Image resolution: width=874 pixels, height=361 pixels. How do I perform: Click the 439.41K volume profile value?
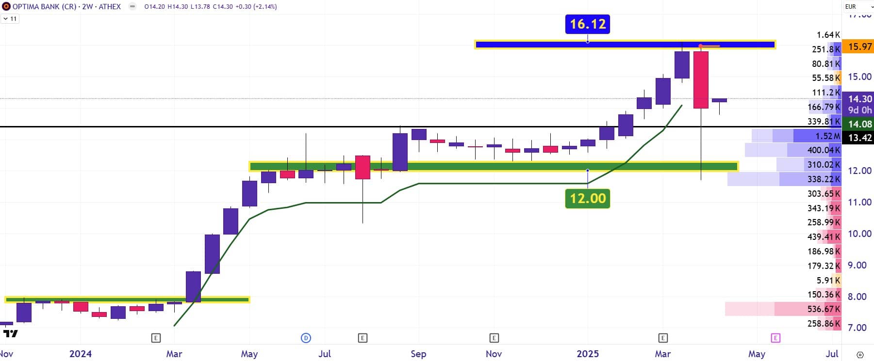(x=824, y=237)
